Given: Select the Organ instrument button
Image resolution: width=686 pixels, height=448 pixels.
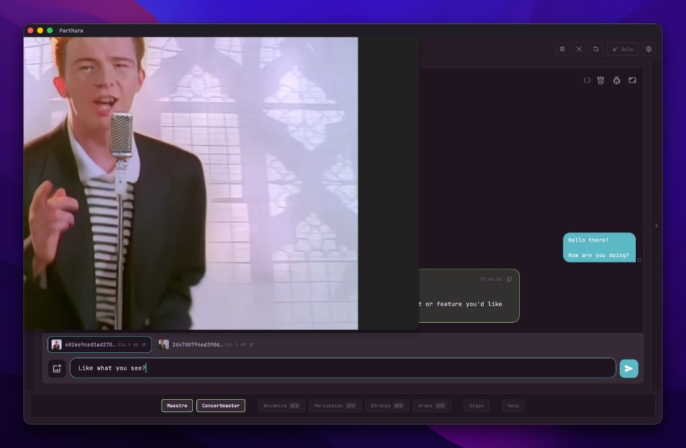Looking at the screenshot, I should click(x=476, y=405).
